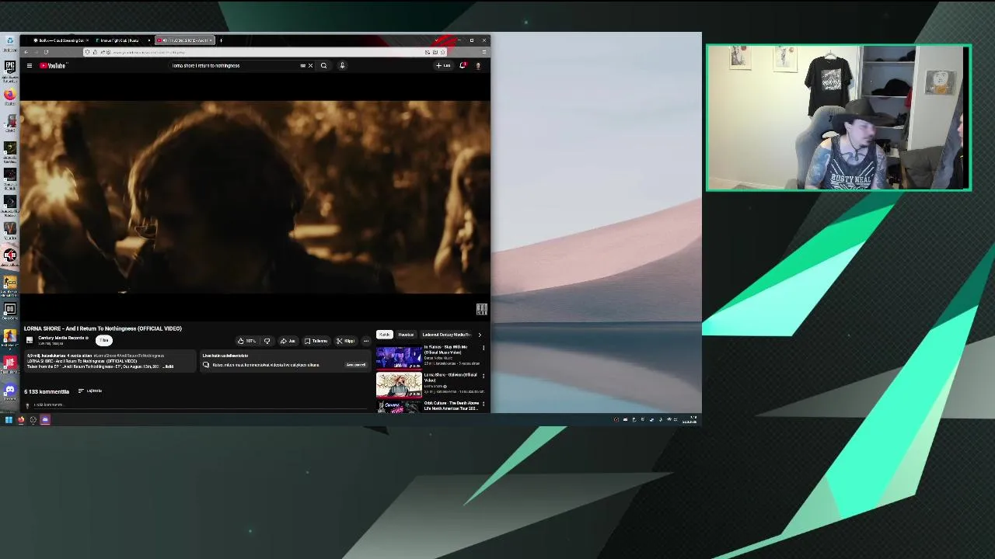Like the video (107t)
This screenshot has height=559, width=995.
[x=247, y=341]
